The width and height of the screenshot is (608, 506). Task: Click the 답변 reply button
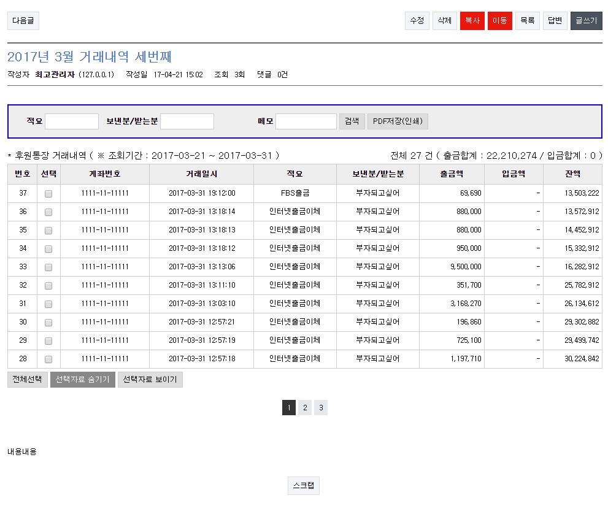[x=555, y=21]
